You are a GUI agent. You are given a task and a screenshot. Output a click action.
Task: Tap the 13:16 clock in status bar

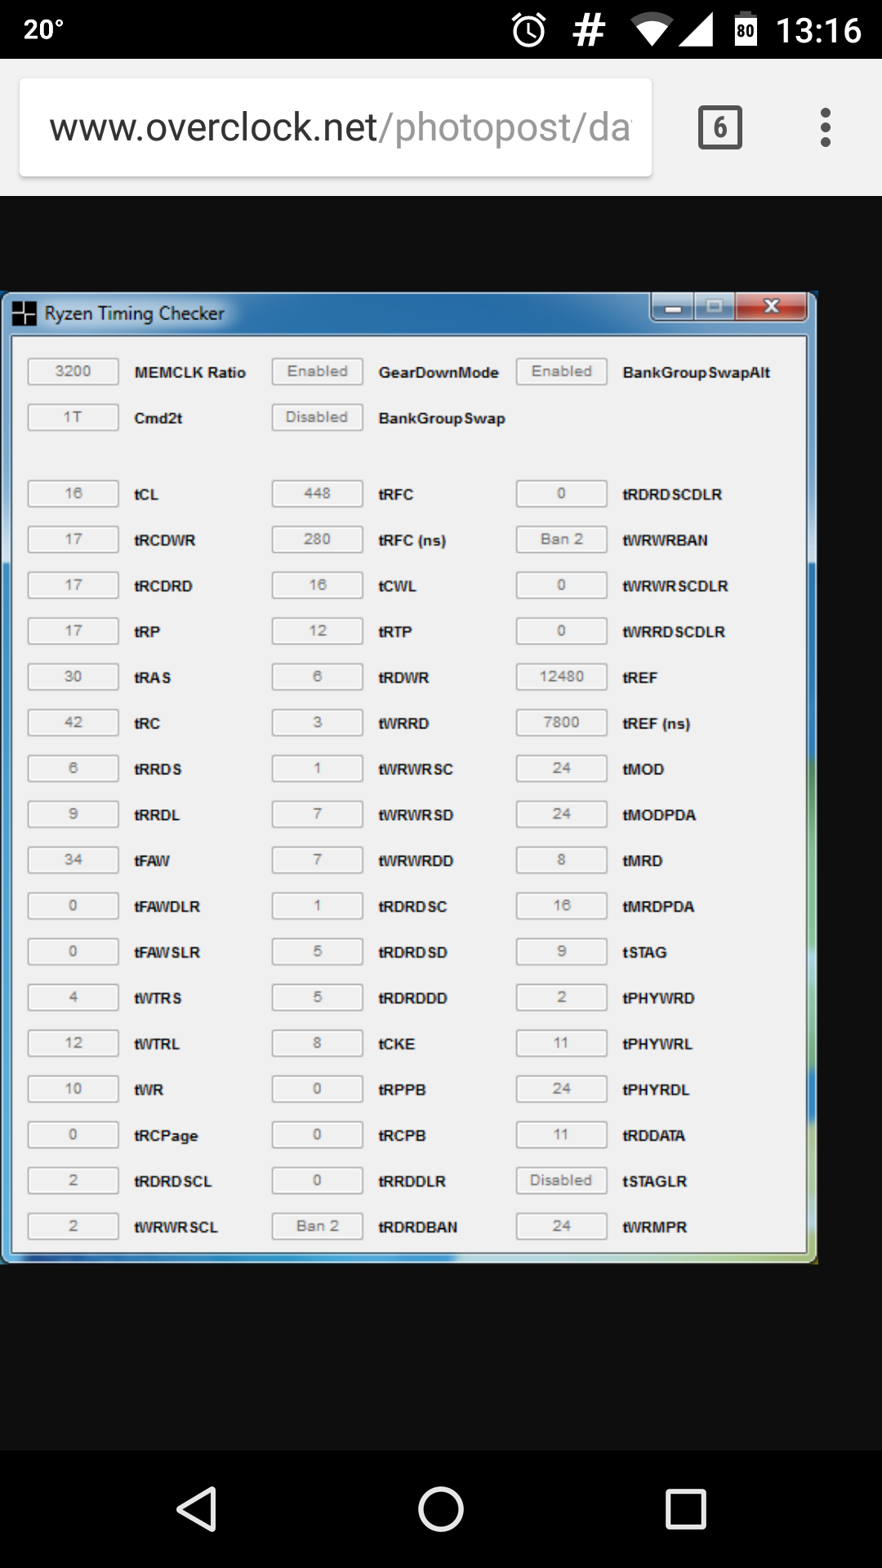(818, 31)
